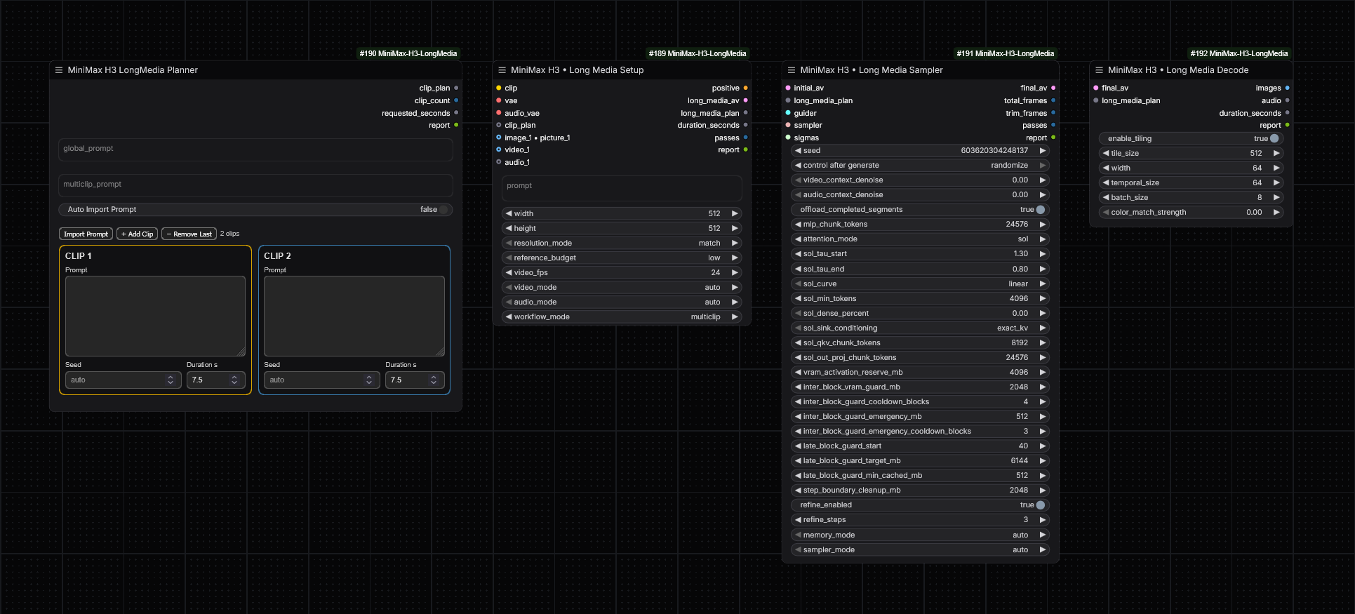Increase batch_size with right arrow
1355x614 pixels.
tap(1276, 197)
